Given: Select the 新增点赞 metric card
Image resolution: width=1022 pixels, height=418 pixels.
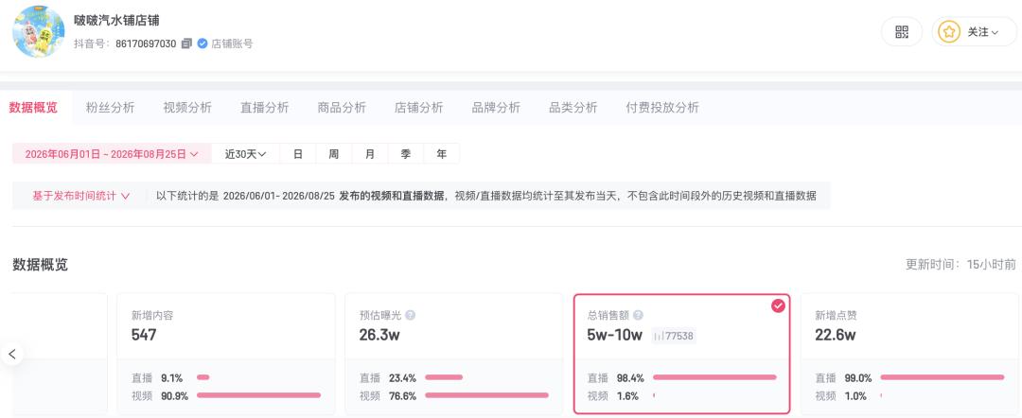Looking at the screenshot, I should [x=911, y=354].
